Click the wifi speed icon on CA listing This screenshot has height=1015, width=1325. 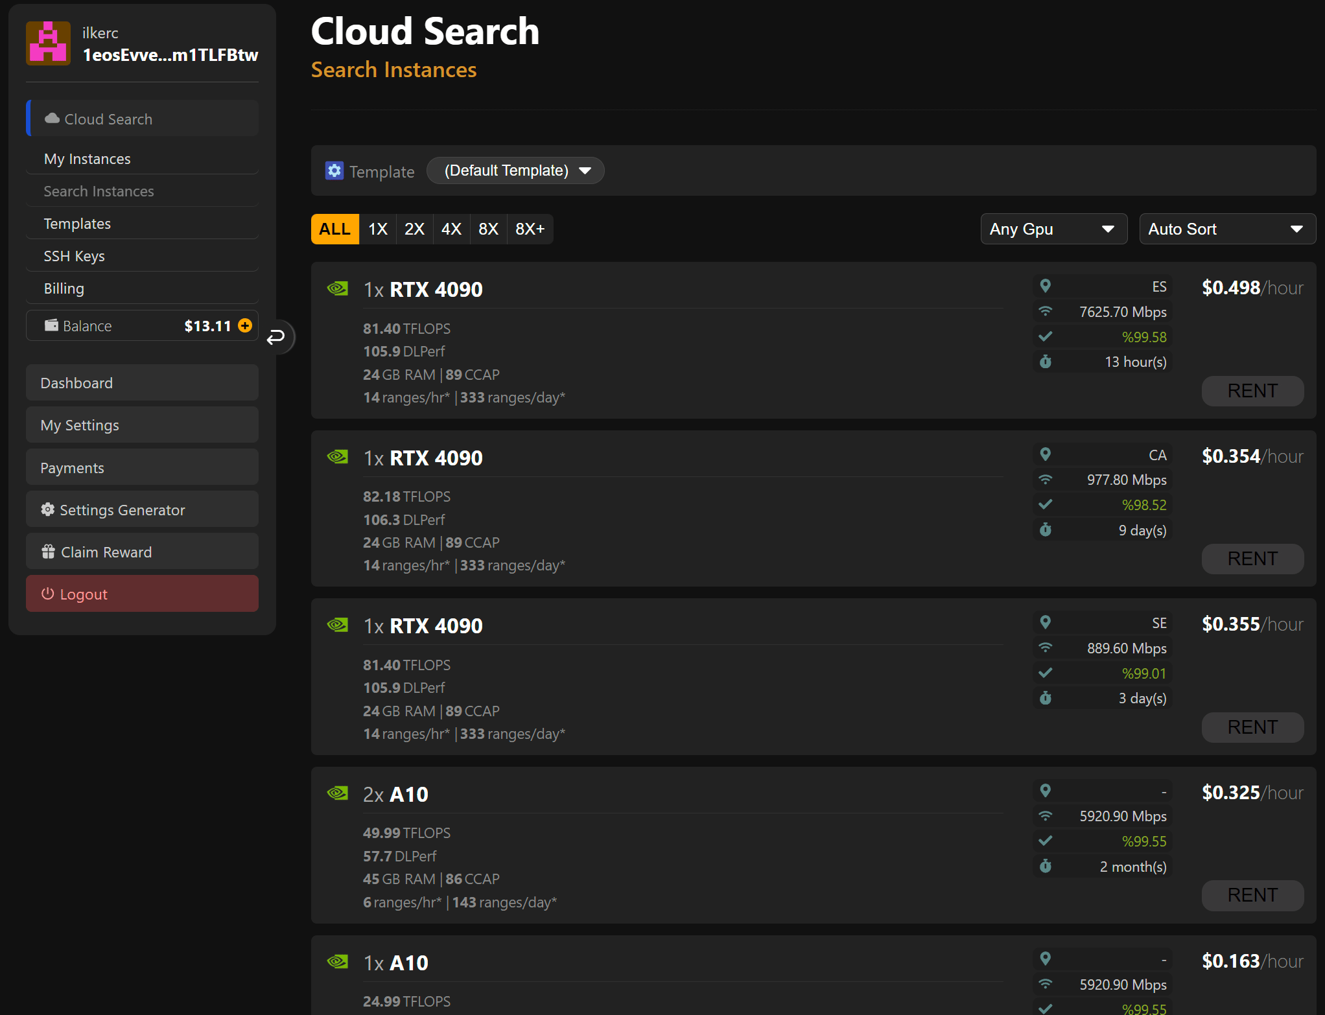pyautogui.click(x=1045, y=480)
